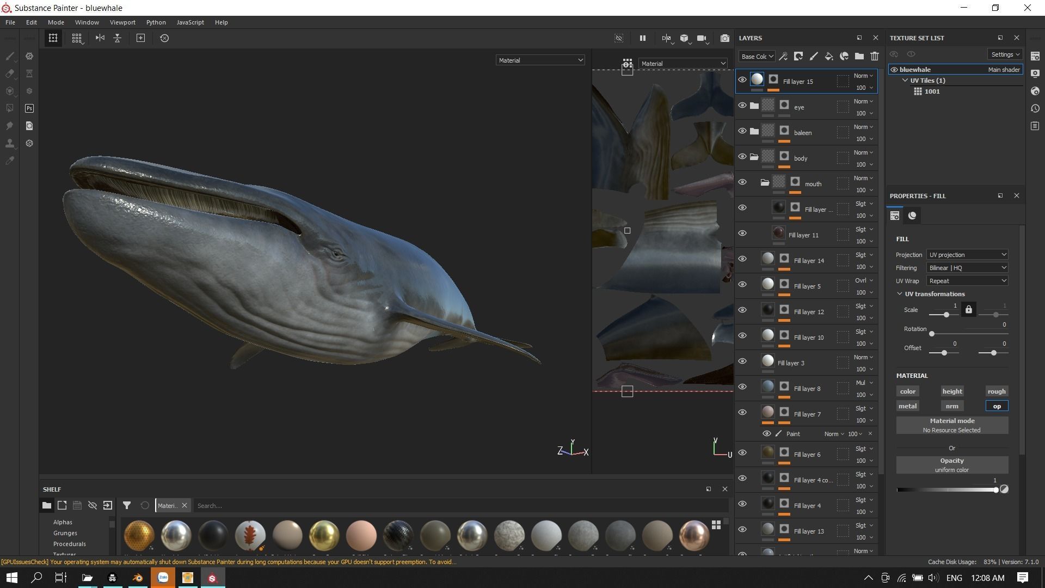Viewport: 1045px width, 588px height.
Task: Hide Fill layer 3
Action: pyautogui.click(x=742, y=362)
